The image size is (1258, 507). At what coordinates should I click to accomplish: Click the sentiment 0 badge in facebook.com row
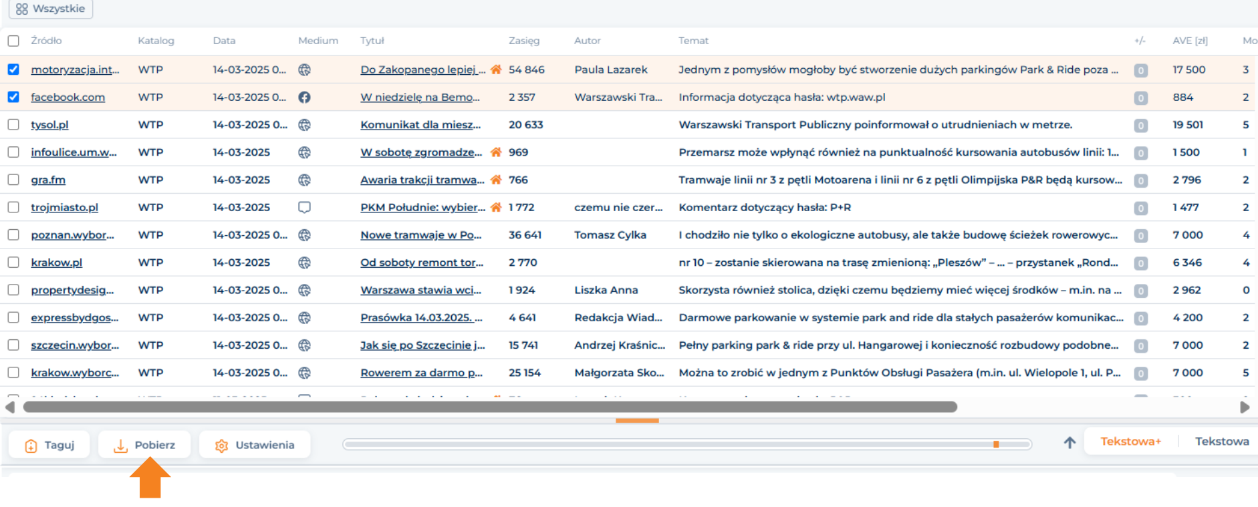click(1141, 98)
